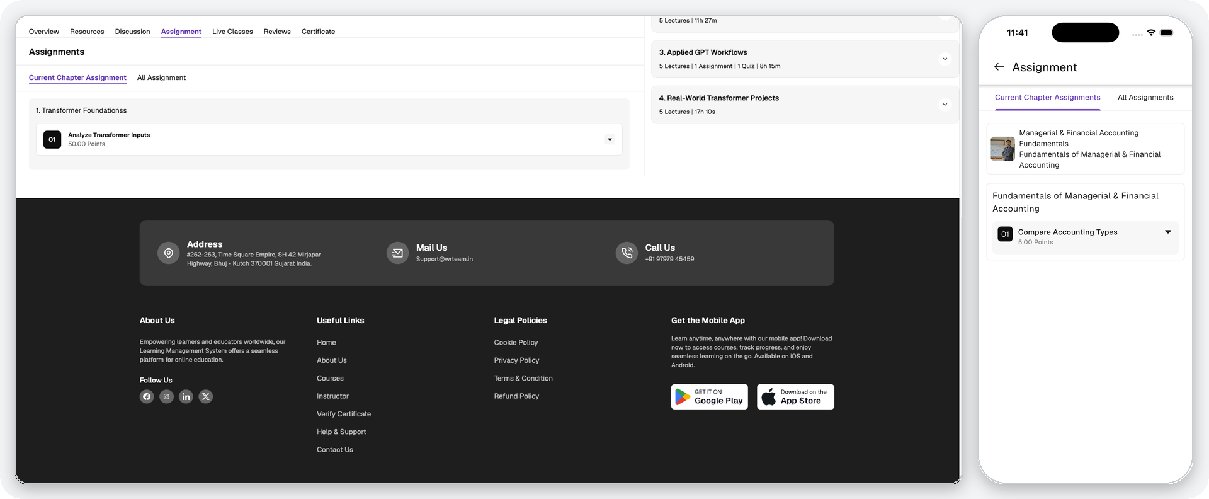Click the 01 badge beside Compare Accounting Types
The width and height of the screenshot is (1209, 499).
coord(1005,234)
